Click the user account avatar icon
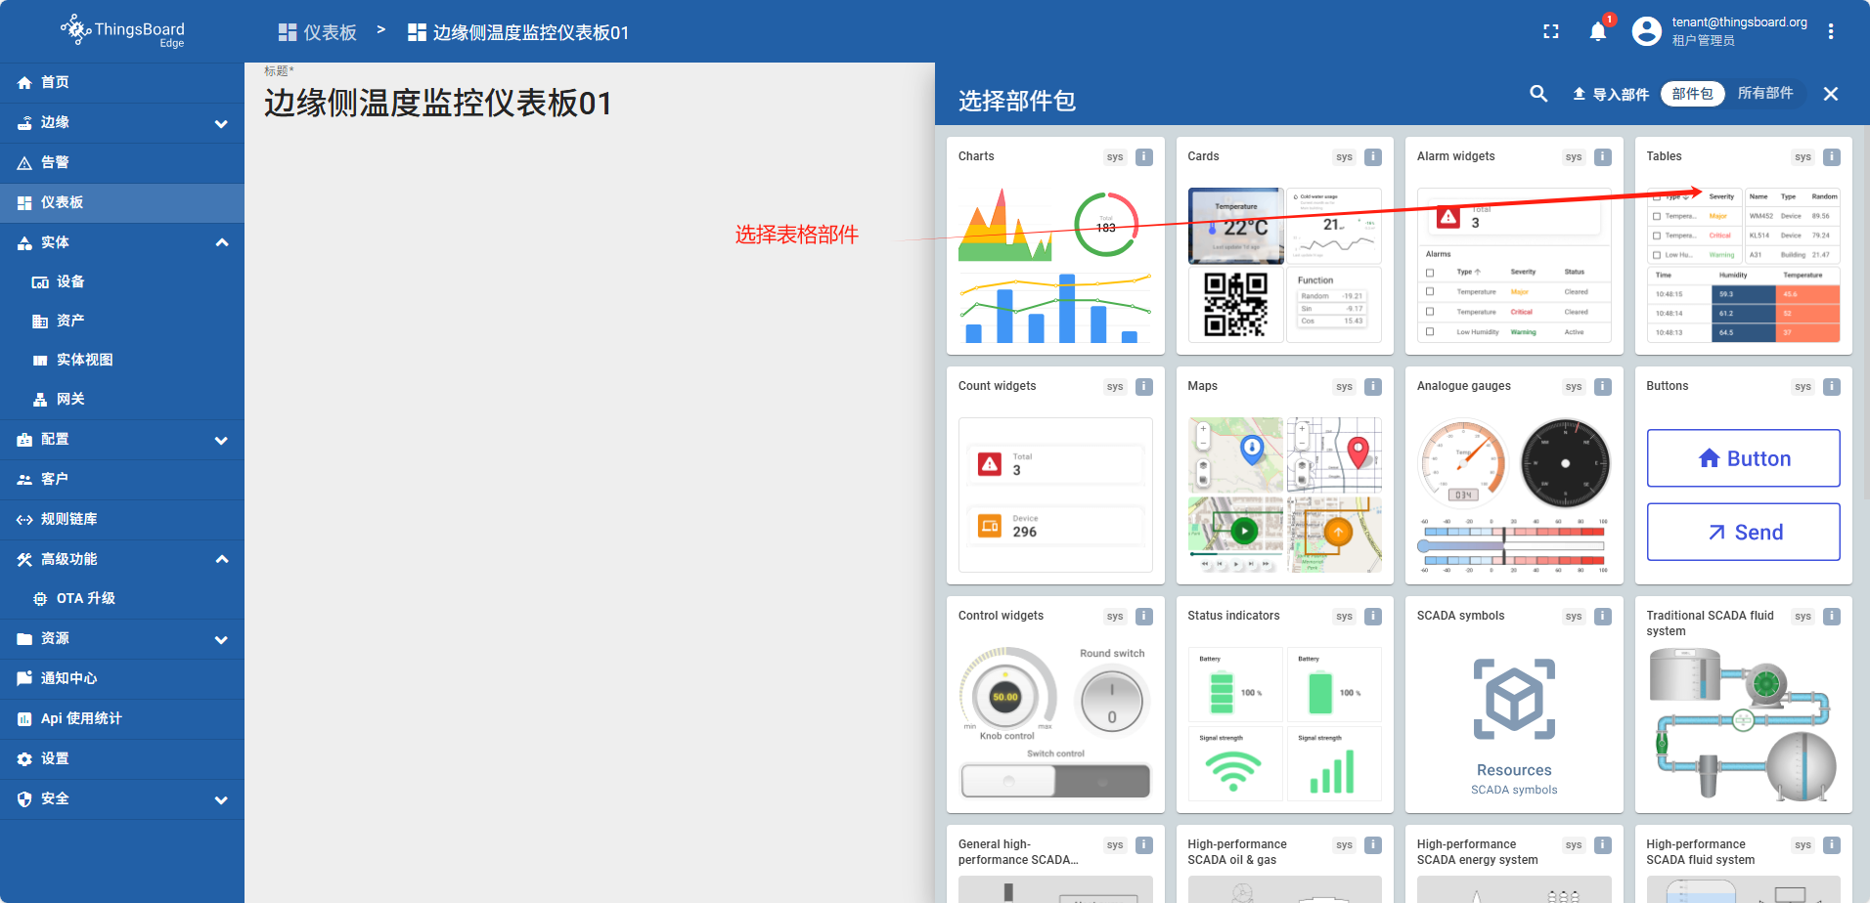 point(1646,31)
